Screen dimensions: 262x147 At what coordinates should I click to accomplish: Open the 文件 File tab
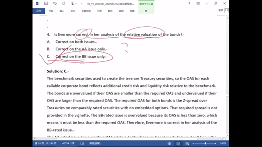tap(38, 11)
